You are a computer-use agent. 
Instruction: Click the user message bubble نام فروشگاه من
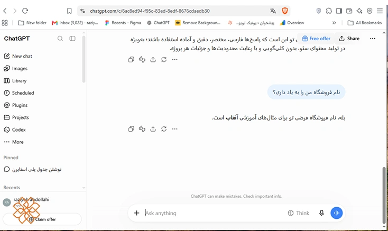coord(306,92)
